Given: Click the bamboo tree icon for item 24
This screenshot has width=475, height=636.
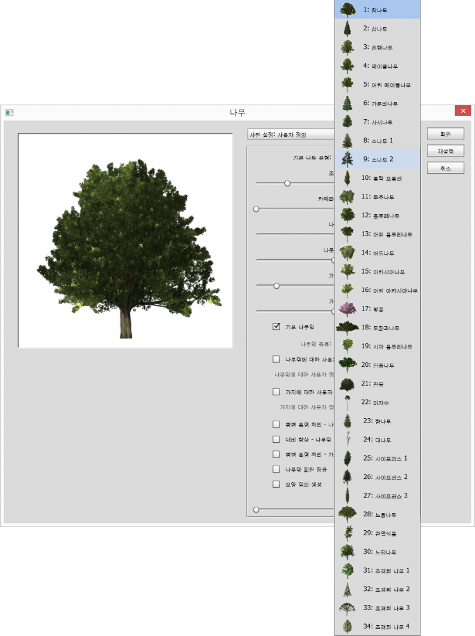Looking at the screenshot, I should tap(346, 438).
